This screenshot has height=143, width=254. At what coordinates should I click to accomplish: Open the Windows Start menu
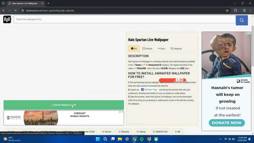click(98, 139)
